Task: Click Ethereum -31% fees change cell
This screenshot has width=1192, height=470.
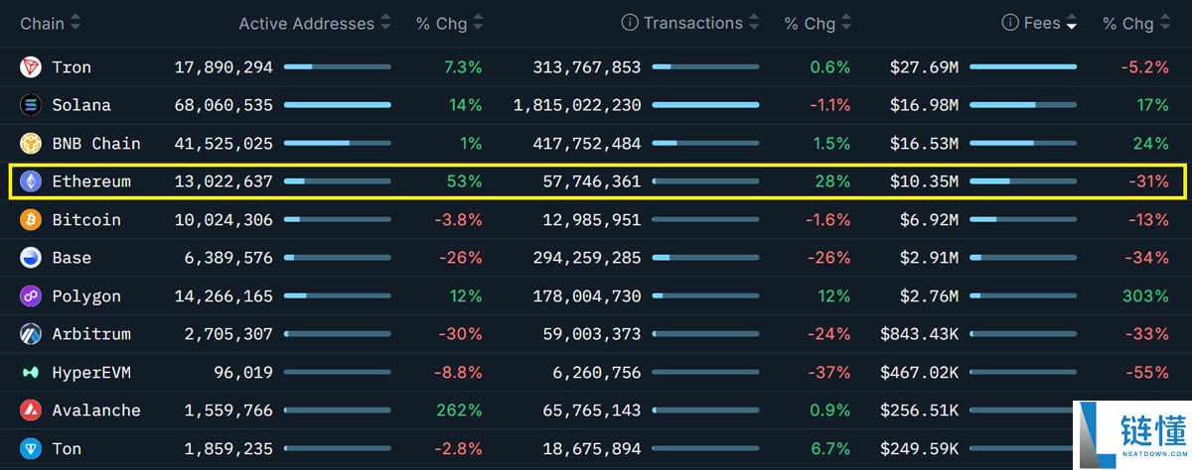Action: click(x=1148, y=181)
